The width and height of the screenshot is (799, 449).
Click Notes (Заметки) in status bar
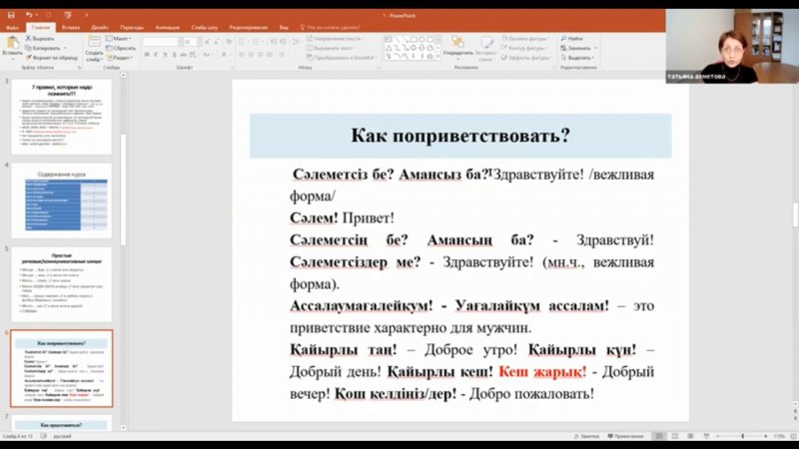coord(586,436)
